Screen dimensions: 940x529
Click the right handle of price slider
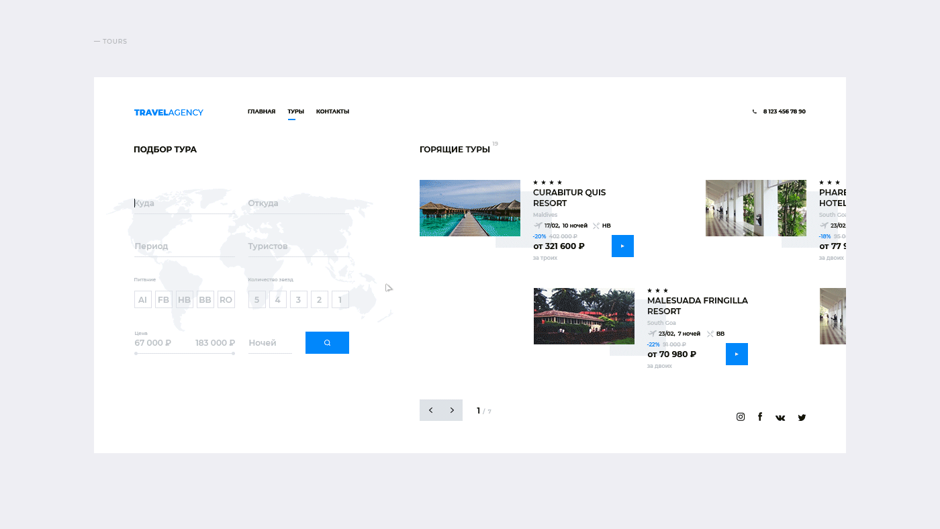tap(234, 353)
